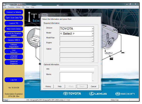142x104 pixels.
Task: Click the Techstream title bar app icon
Action: [4, 4]
